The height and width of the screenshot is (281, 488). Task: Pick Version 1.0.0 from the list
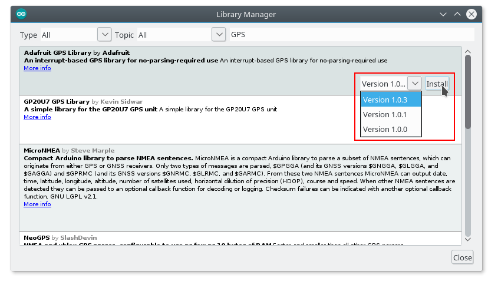tap(390, 129)
